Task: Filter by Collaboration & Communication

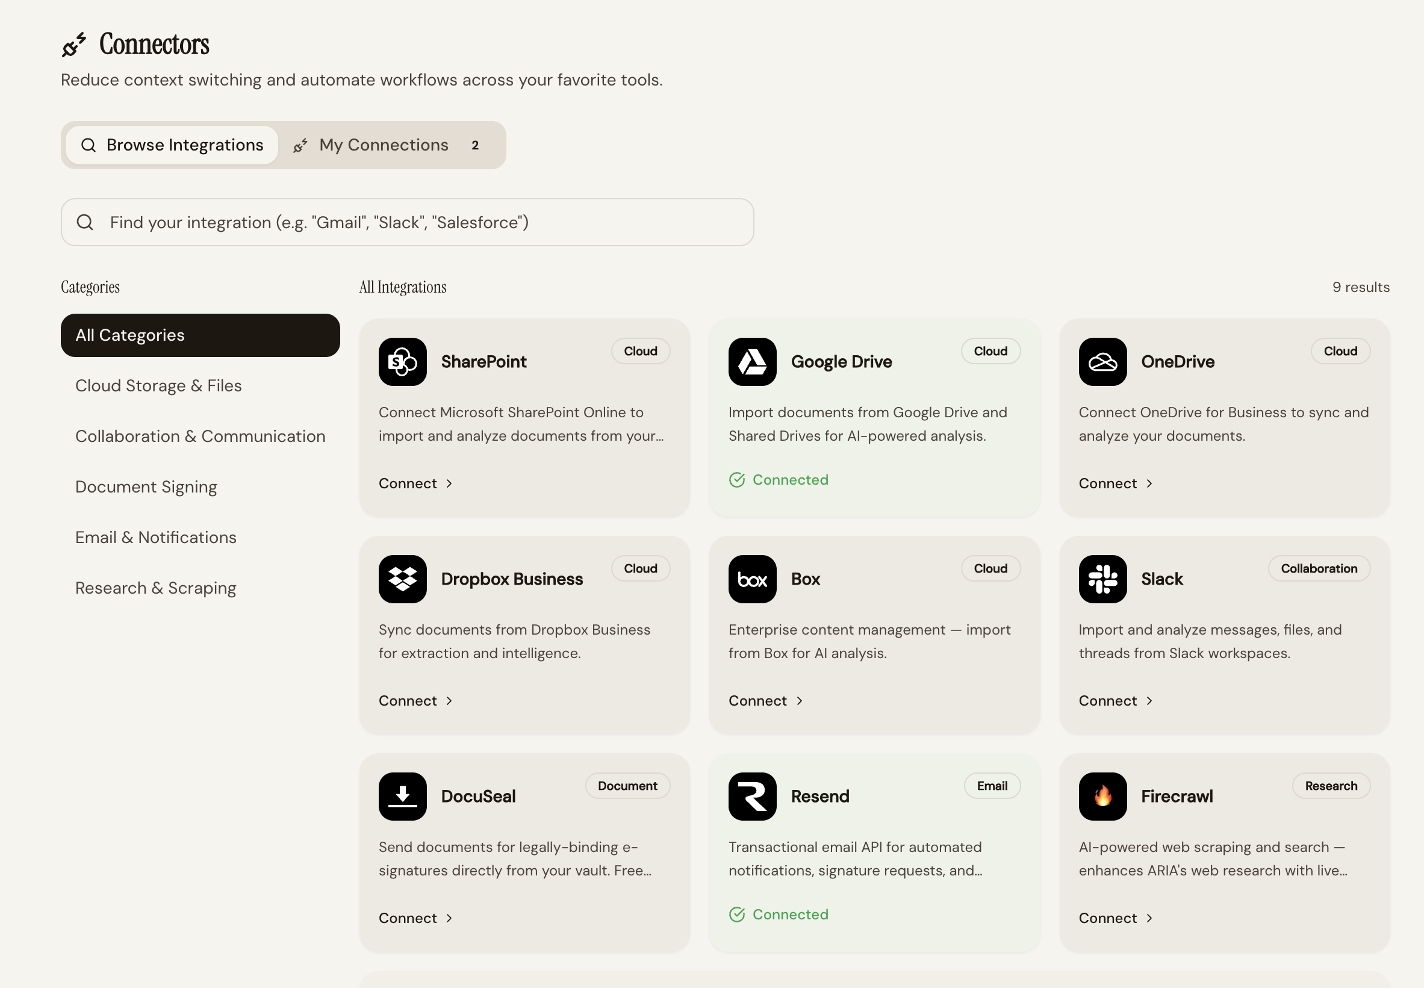Action: [x=200, y=437]
